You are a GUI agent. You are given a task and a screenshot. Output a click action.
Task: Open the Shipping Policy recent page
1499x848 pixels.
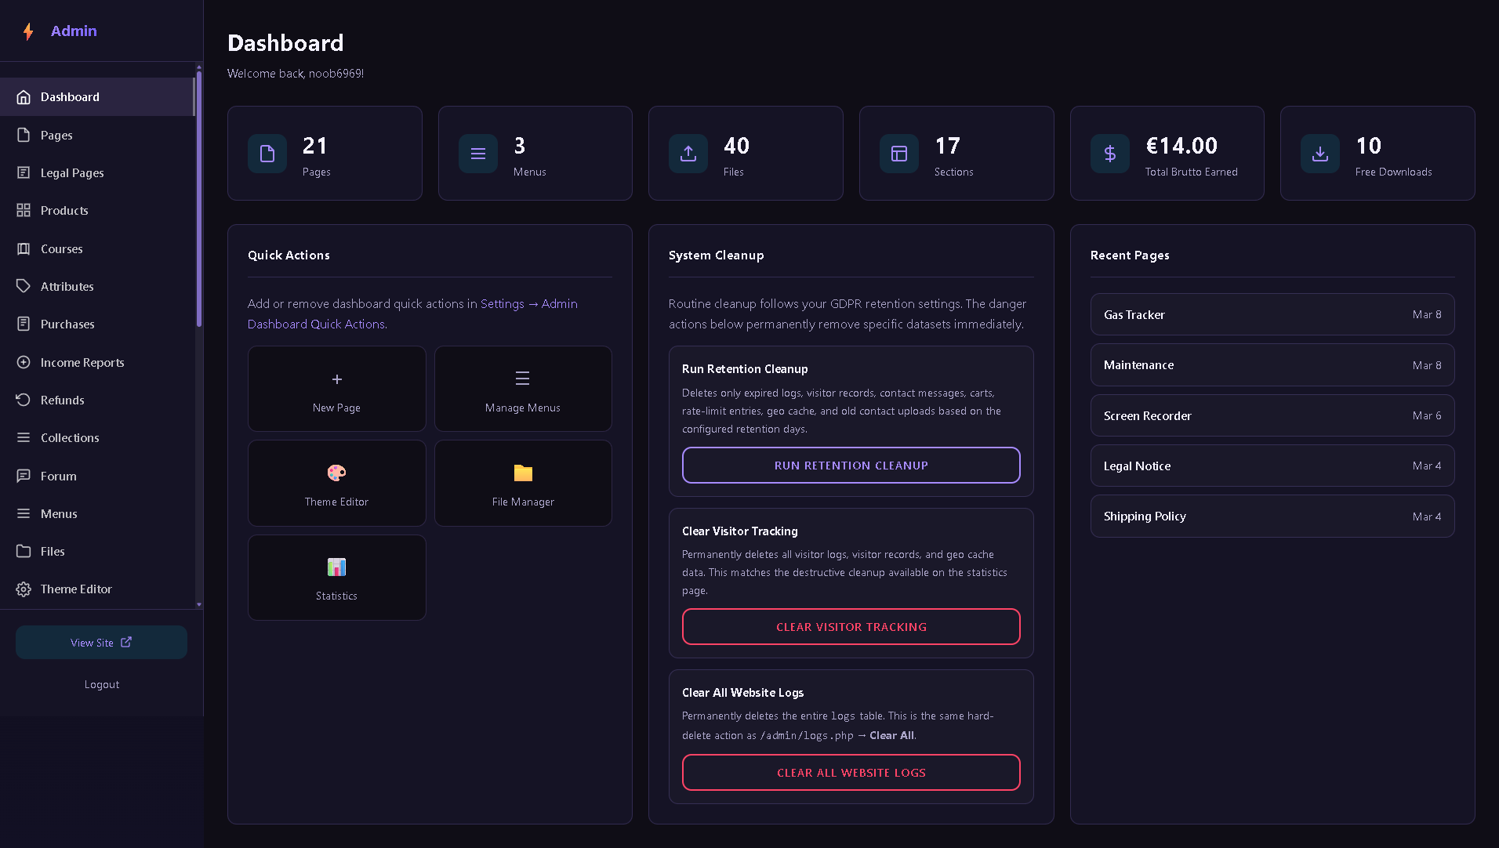1272,516
